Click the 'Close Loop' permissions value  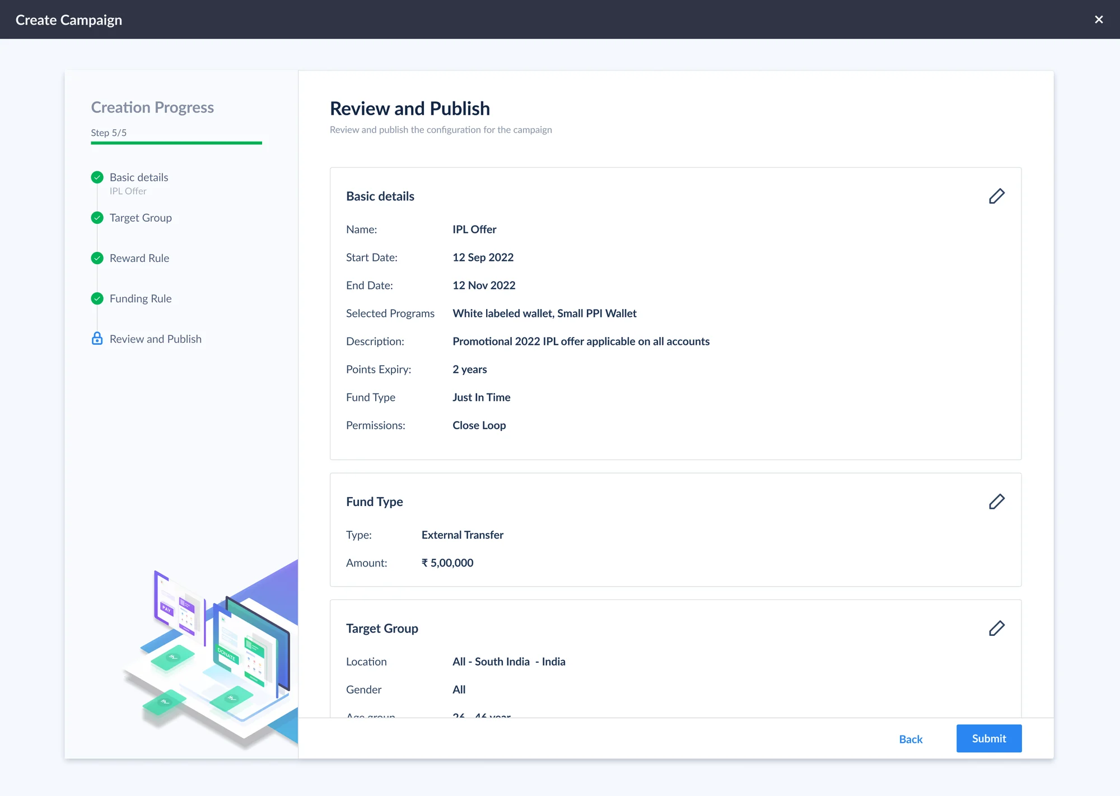coord(479,425)
